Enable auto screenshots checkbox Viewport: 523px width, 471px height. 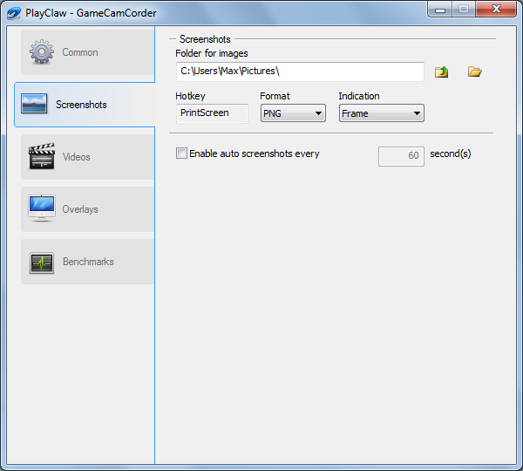pyautogui.click(x=181, y=154)
